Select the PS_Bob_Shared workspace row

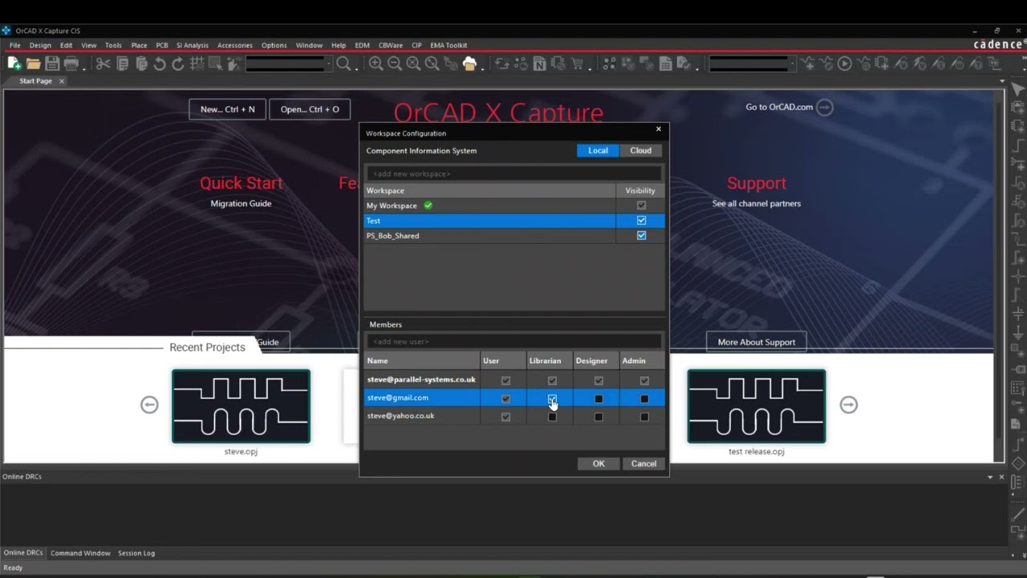[514, 236]
